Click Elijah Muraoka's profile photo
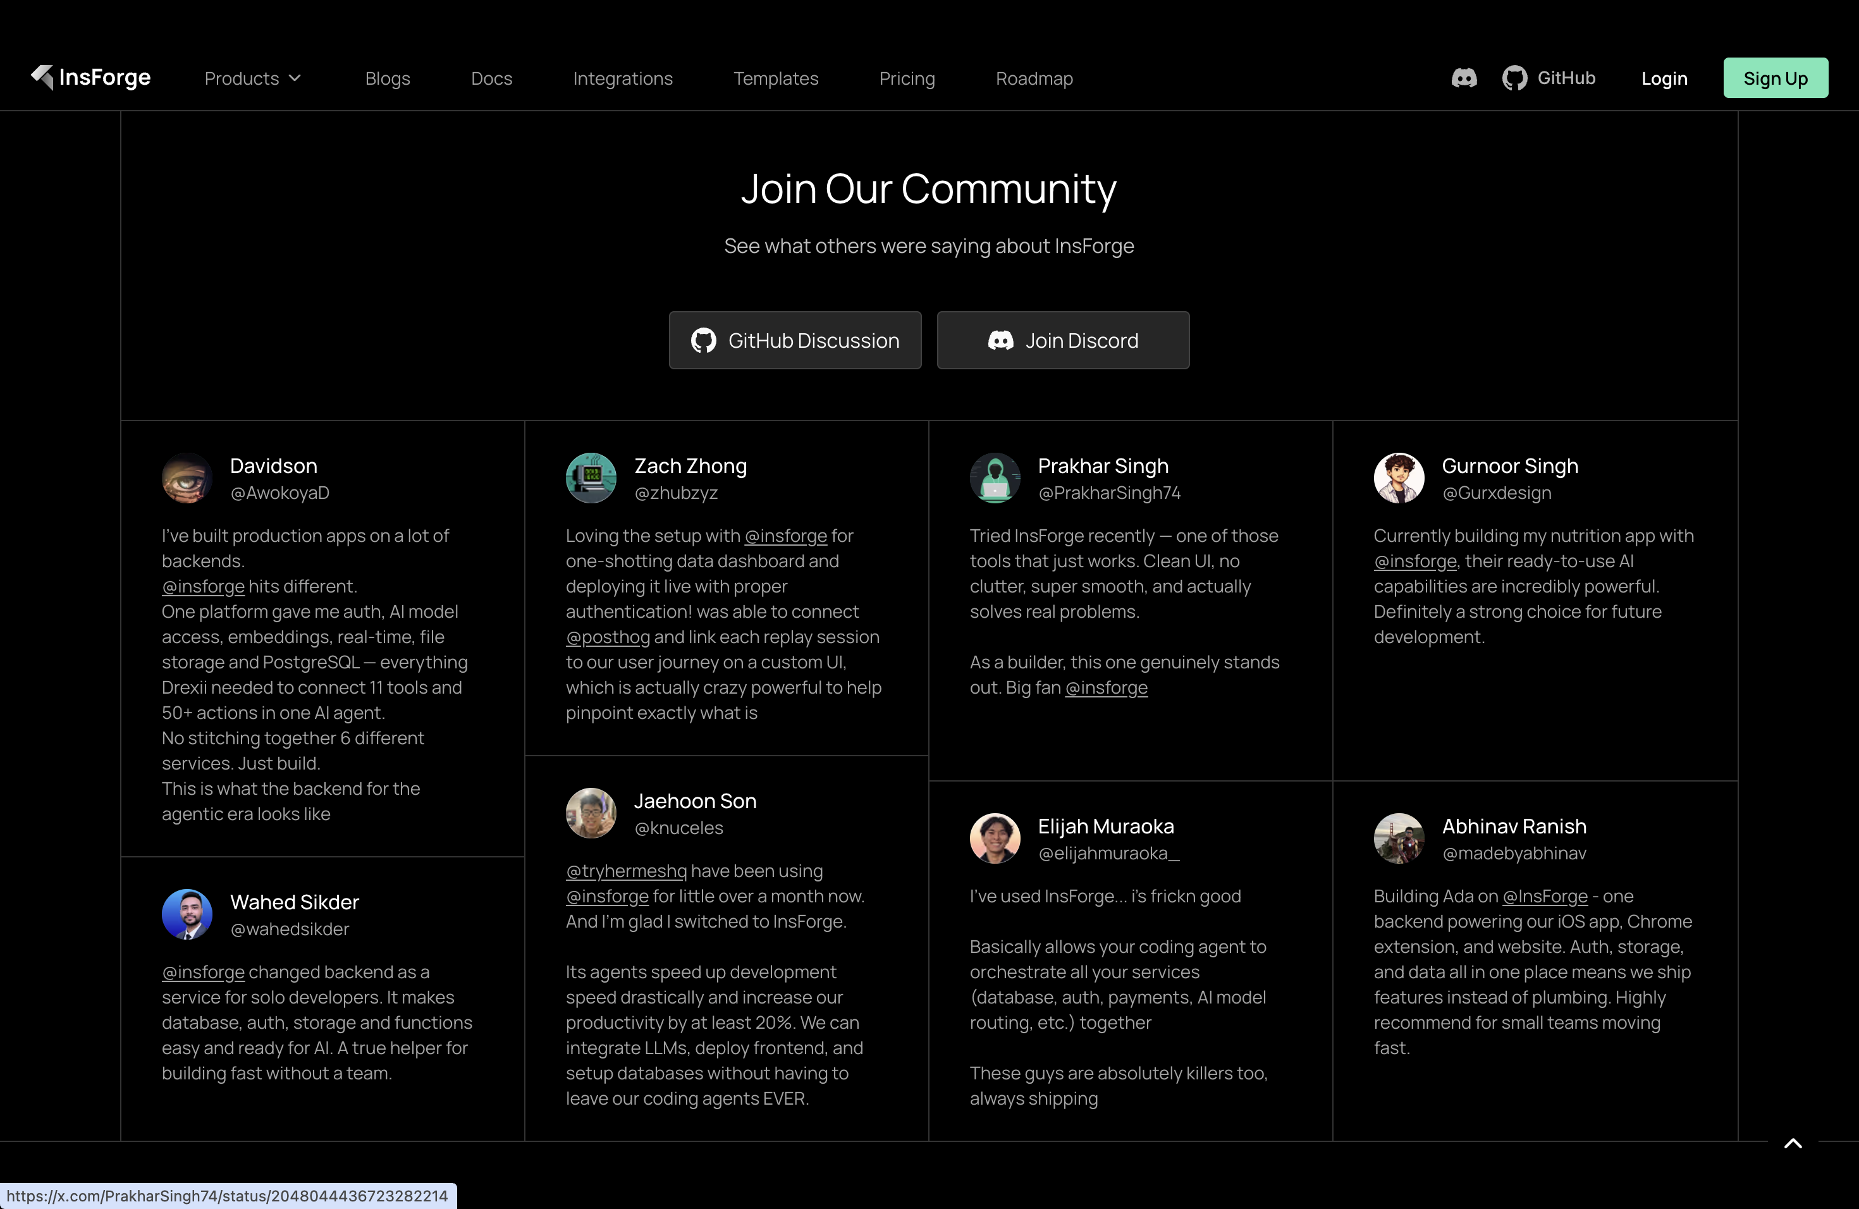Screen dimensions: 1859x1209 (995, 838)
